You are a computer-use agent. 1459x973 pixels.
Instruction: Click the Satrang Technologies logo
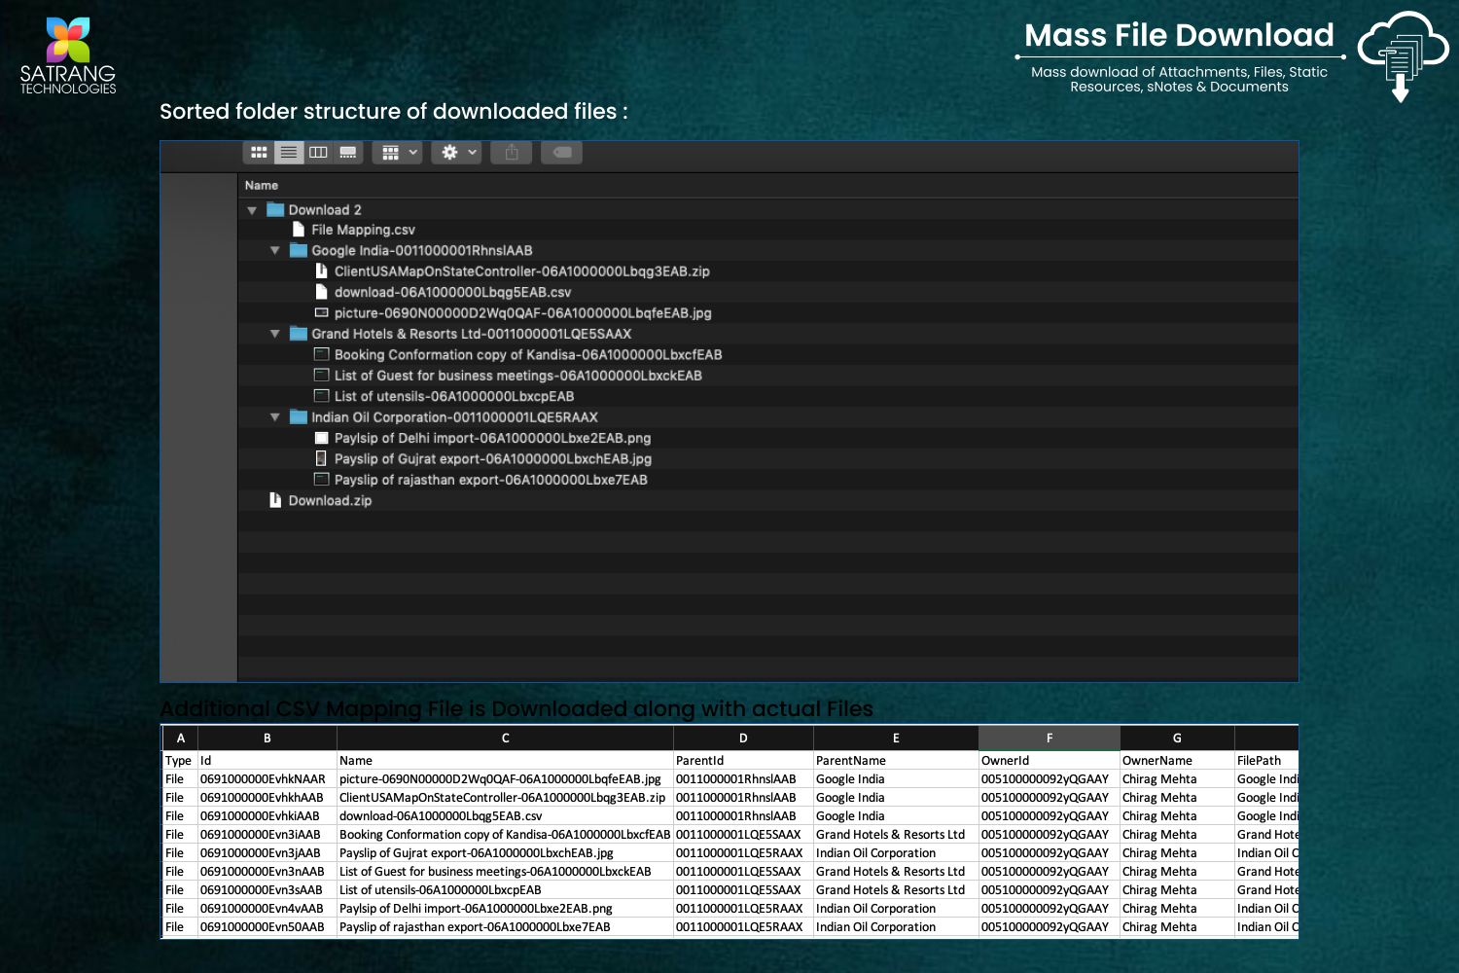[x=68, y=55]
